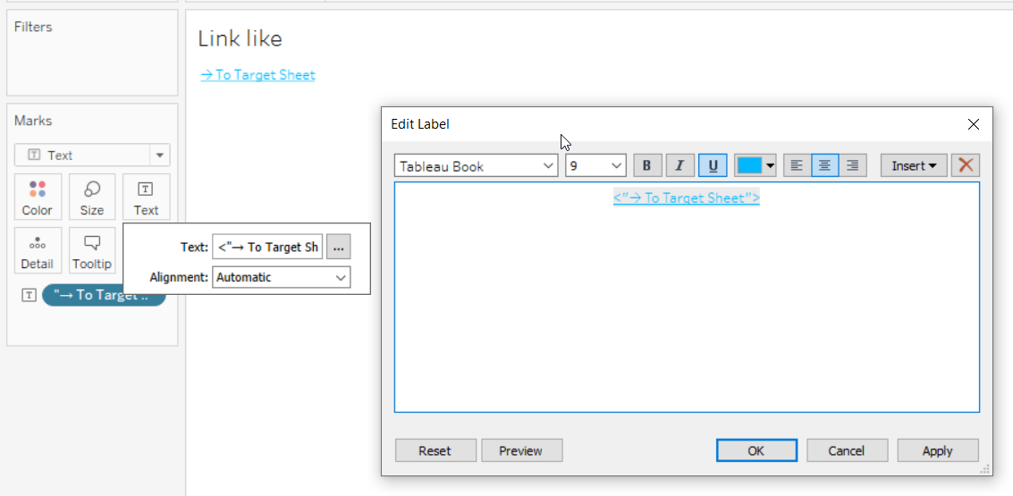Clear the label using the red X button
The width and height of the screenshot is (1013, 496).
coord(965,165)
